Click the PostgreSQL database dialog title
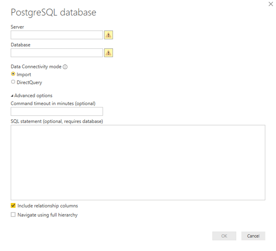The image size is (276, 251). click(x=53, y=12)
